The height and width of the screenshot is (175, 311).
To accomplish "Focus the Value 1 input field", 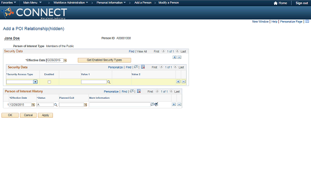I will [x=94, y=82].
